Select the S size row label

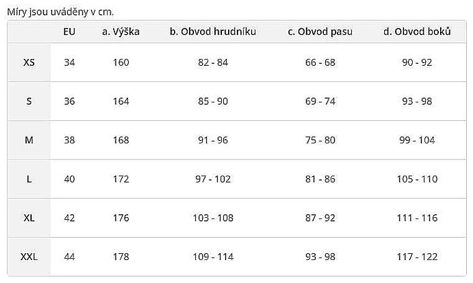coord(29,101)
